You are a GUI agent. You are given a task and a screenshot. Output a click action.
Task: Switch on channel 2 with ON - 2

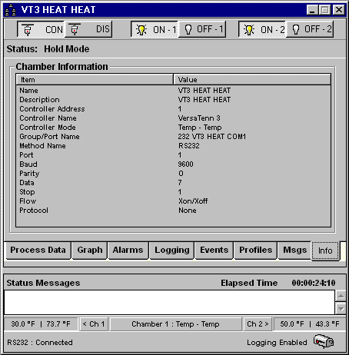tap(262, 29)
